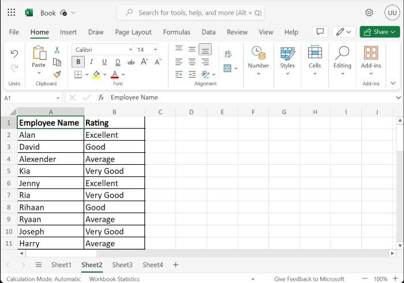This screenshot has height=283, width=404.
Task: Click the Excel logo icon
Action: click(29, 13)
